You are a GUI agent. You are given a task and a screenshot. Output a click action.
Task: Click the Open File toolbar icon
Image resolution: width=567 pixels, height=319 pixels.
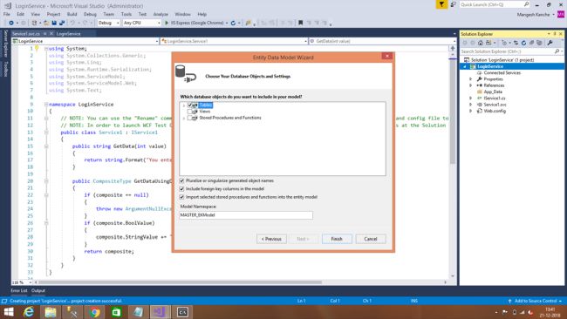46,23
